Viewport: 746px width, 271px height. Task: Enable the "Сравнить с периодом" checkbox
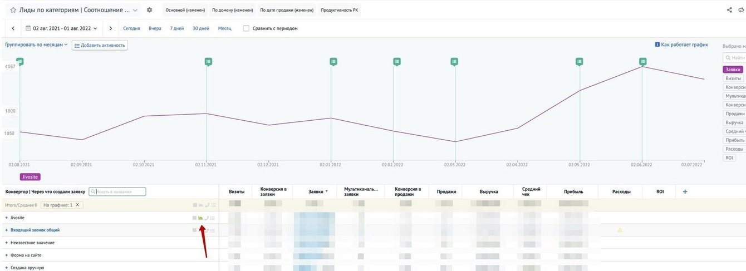click(246, 28)
